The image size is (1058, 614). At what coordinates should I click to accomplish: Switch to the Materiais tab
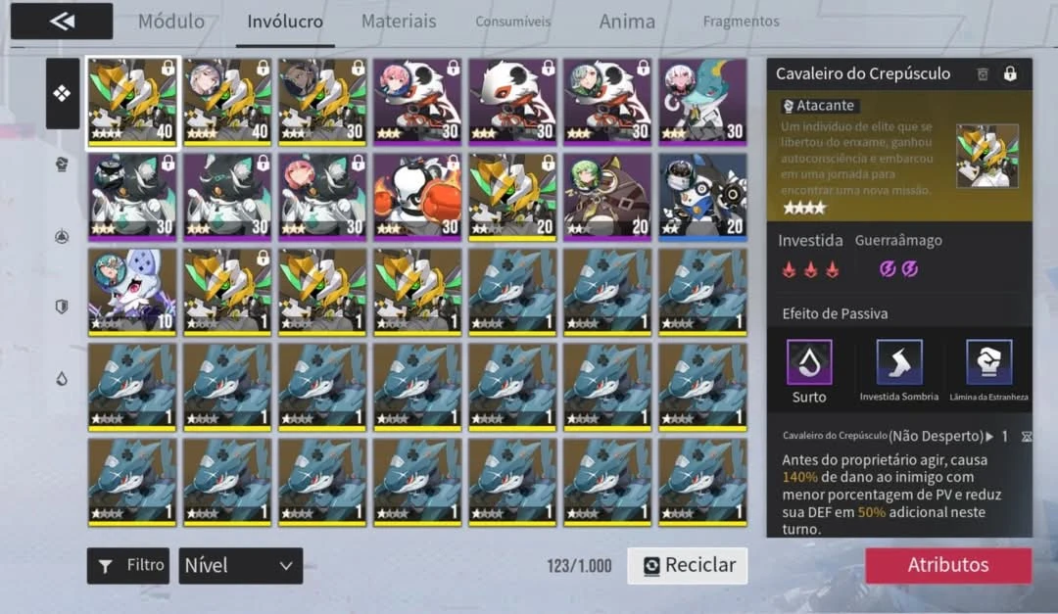[x=399, y=22]
